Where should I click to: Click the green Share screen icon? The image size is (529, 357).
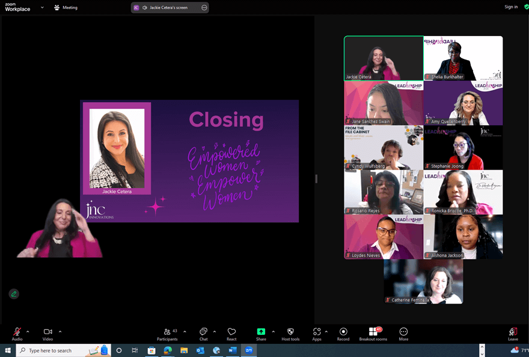click(x=261, y=332)
